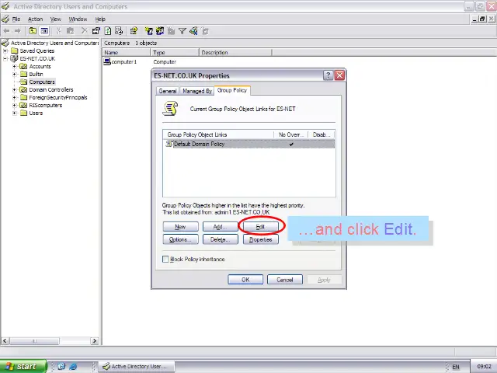Click the Type column header
Image resolution: width=497 pixels, height=373 pixels.
click(x=175, y=52)
